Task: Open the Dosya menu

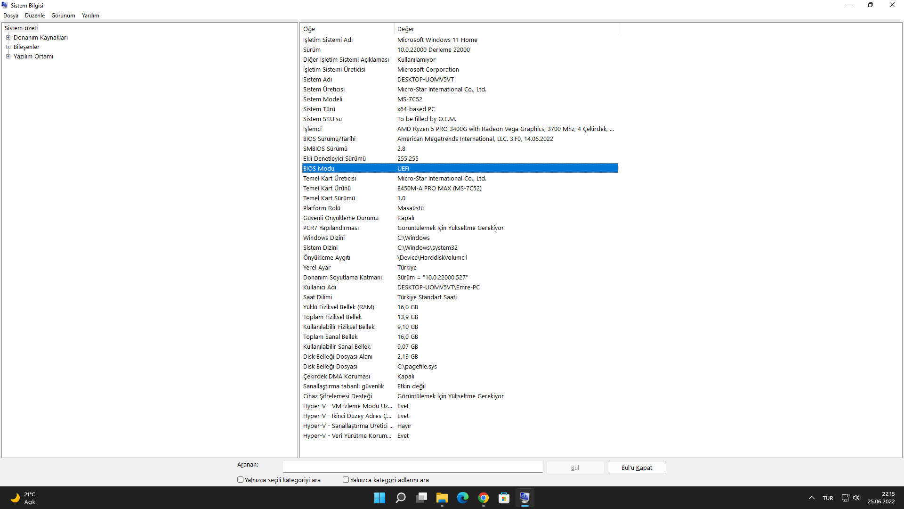Action: pos(11,16)
